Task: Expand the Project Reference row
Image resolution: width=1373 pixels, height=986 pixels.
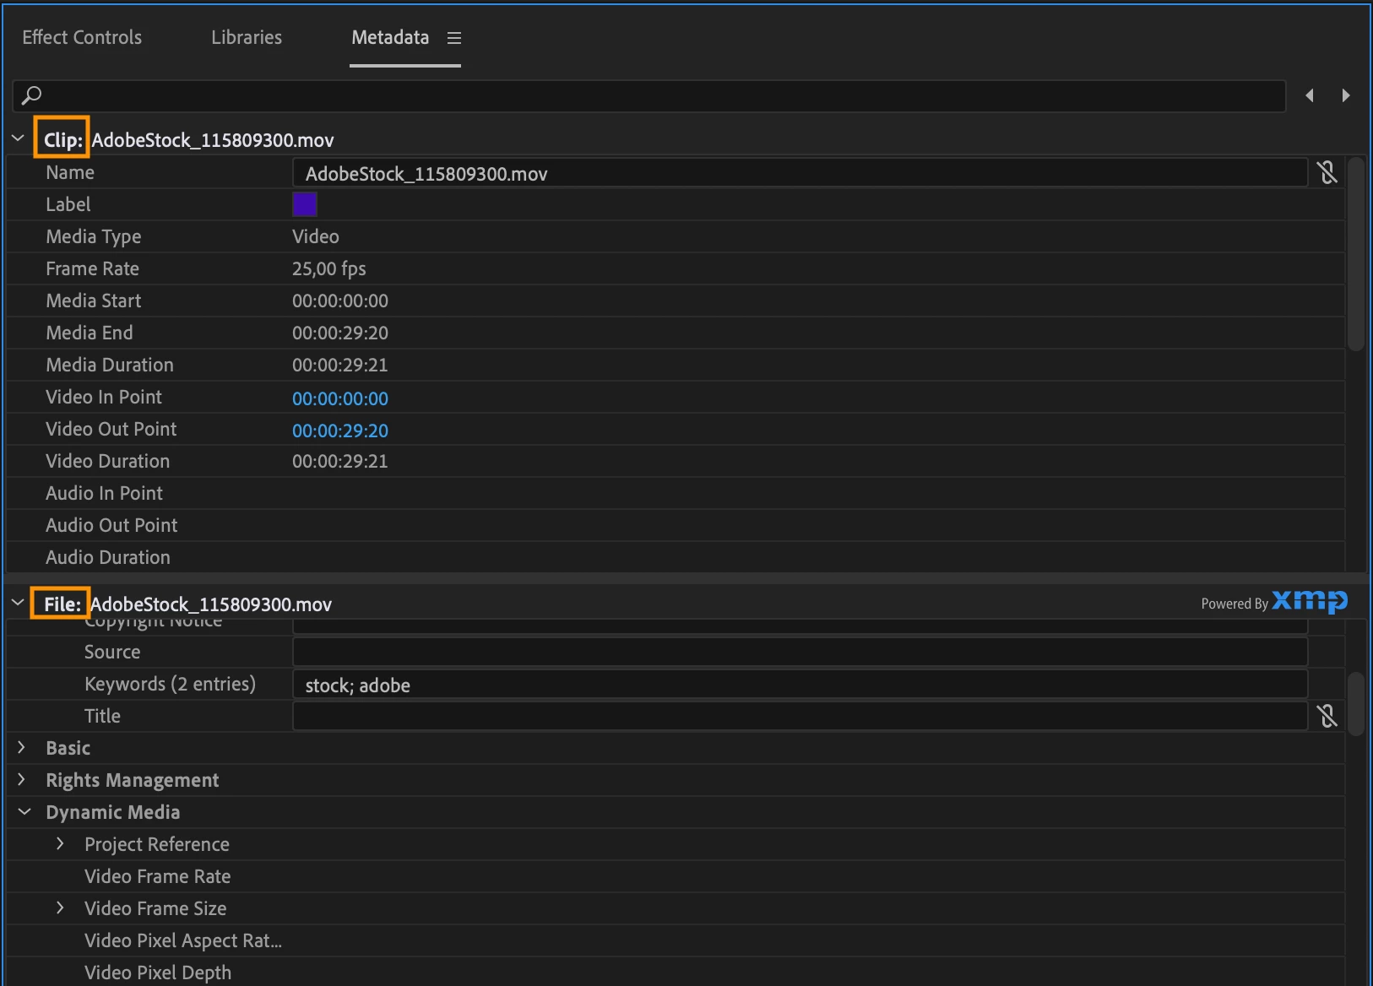Action: click(60, 843)
